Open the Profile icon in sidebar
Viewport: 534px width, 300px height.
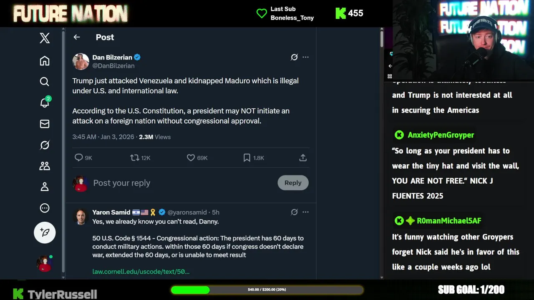pyautogui.click(x=45, y=187)
